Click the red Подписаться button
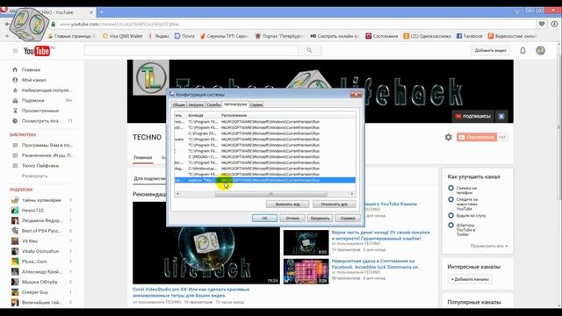The width and height of the screenshot is (562, 316). coord(477,137)
